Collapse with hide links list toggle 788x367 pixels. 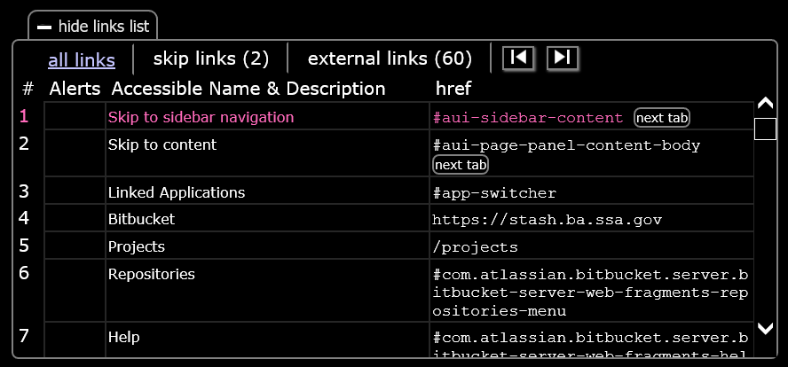(x=93, y=27)
